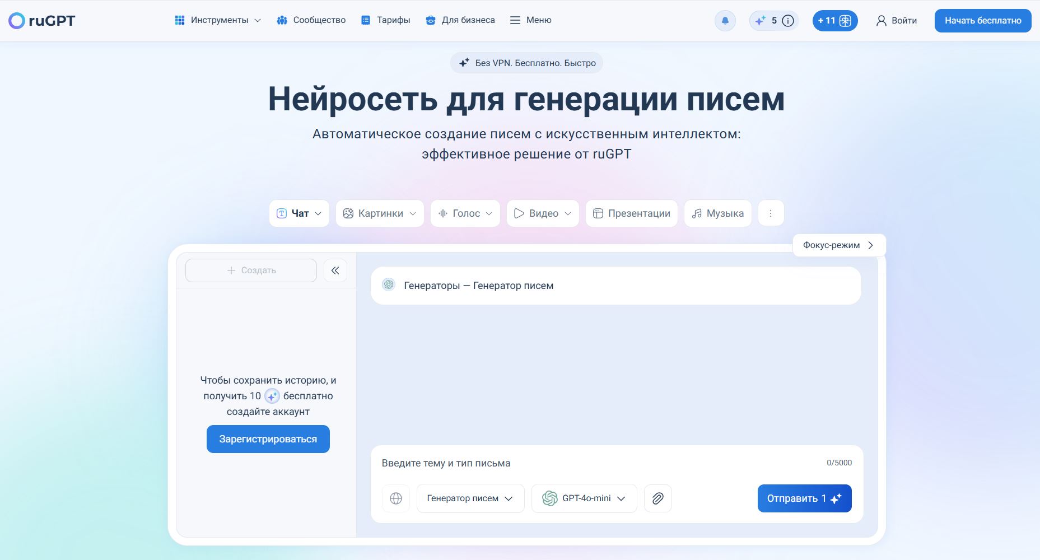The width and height of the screenshot is (1040, 560).
Task: Open the Генератор писем template selector
Action: click(x=470, y=498)
